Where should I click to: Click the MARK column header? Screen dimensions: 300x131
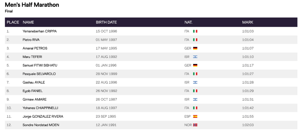point(248,22)
